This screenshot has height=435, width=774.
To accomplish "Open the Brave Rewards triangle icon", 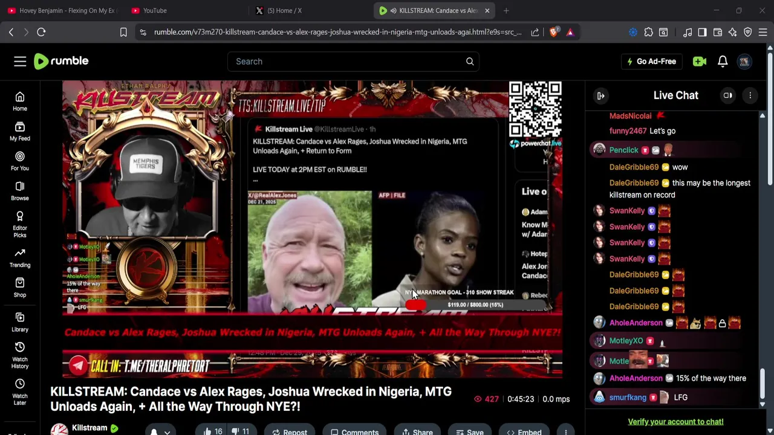I will (x=570, y=32).
